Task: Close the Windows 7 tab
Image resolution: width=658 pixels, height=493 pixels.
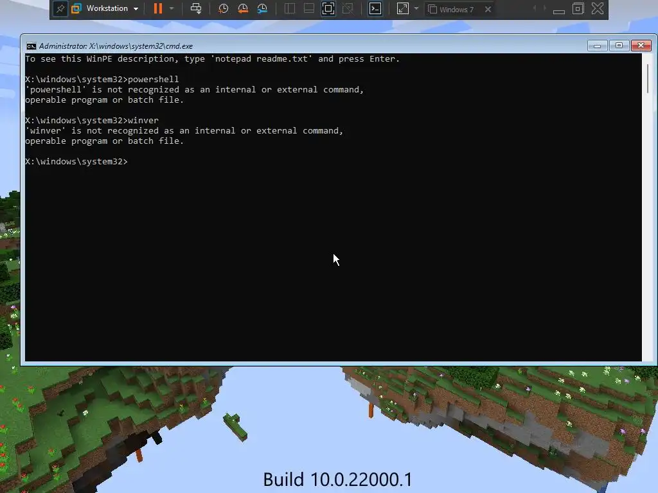Action: [x=488, y=9]
